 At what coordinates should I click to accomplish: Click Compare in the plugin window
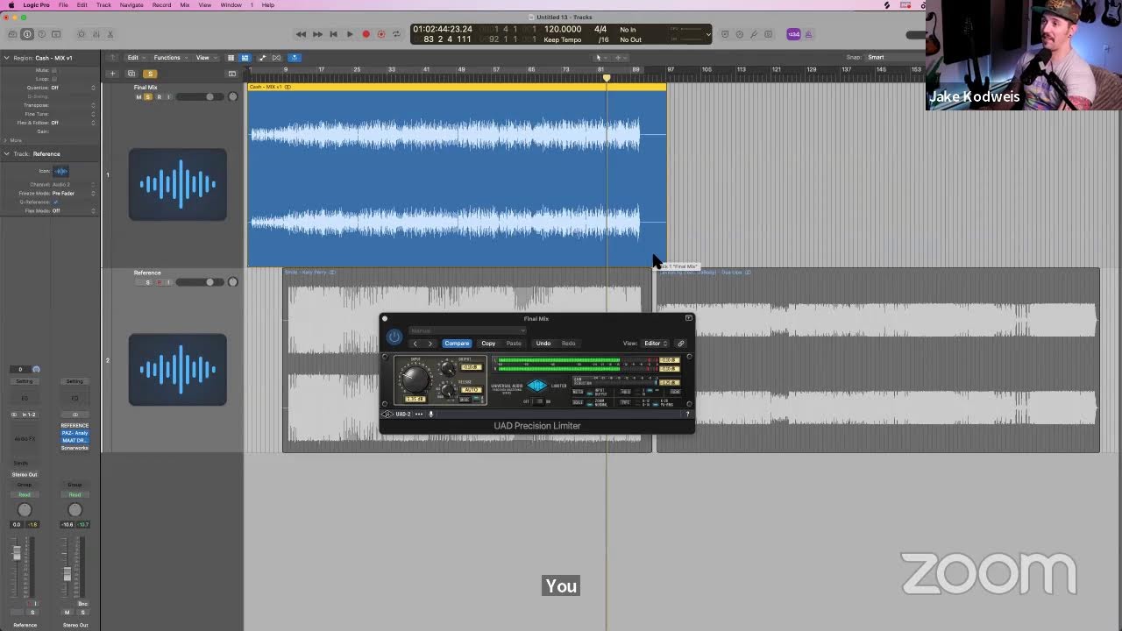tap(457, 344)
